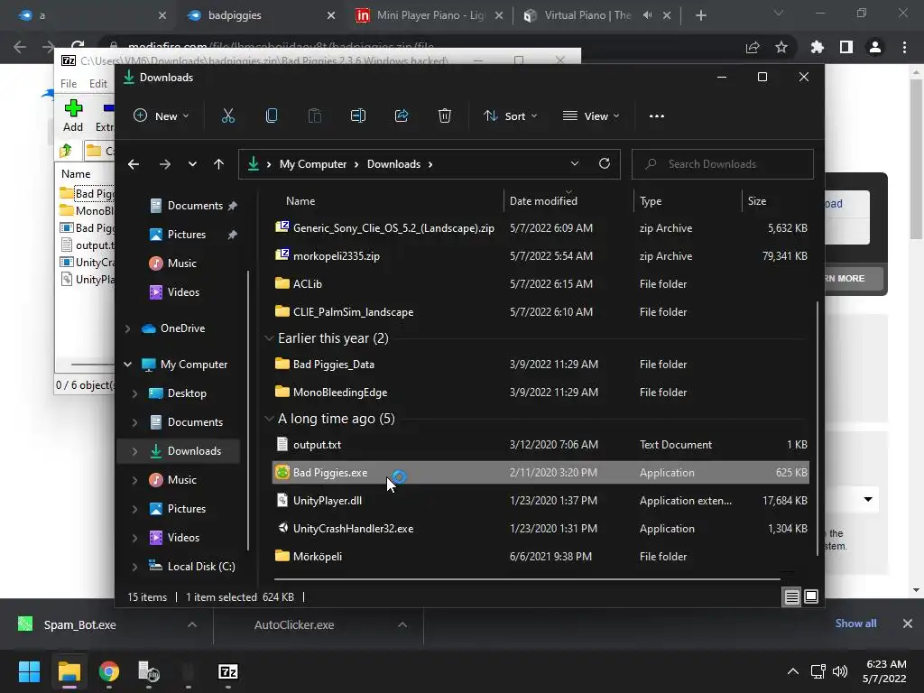Toggle Chrome side panel icon
This screenshot has width=924, height=693.
[x=846, y=47]
